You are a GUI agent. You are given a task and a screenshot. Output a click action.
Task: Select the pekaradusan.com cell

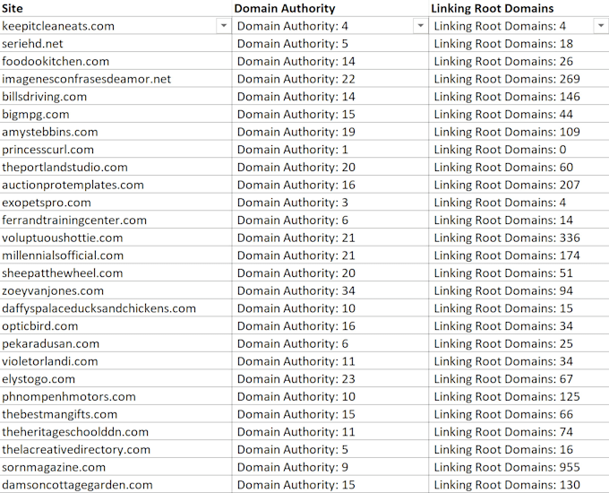click(x=116, y=343)
